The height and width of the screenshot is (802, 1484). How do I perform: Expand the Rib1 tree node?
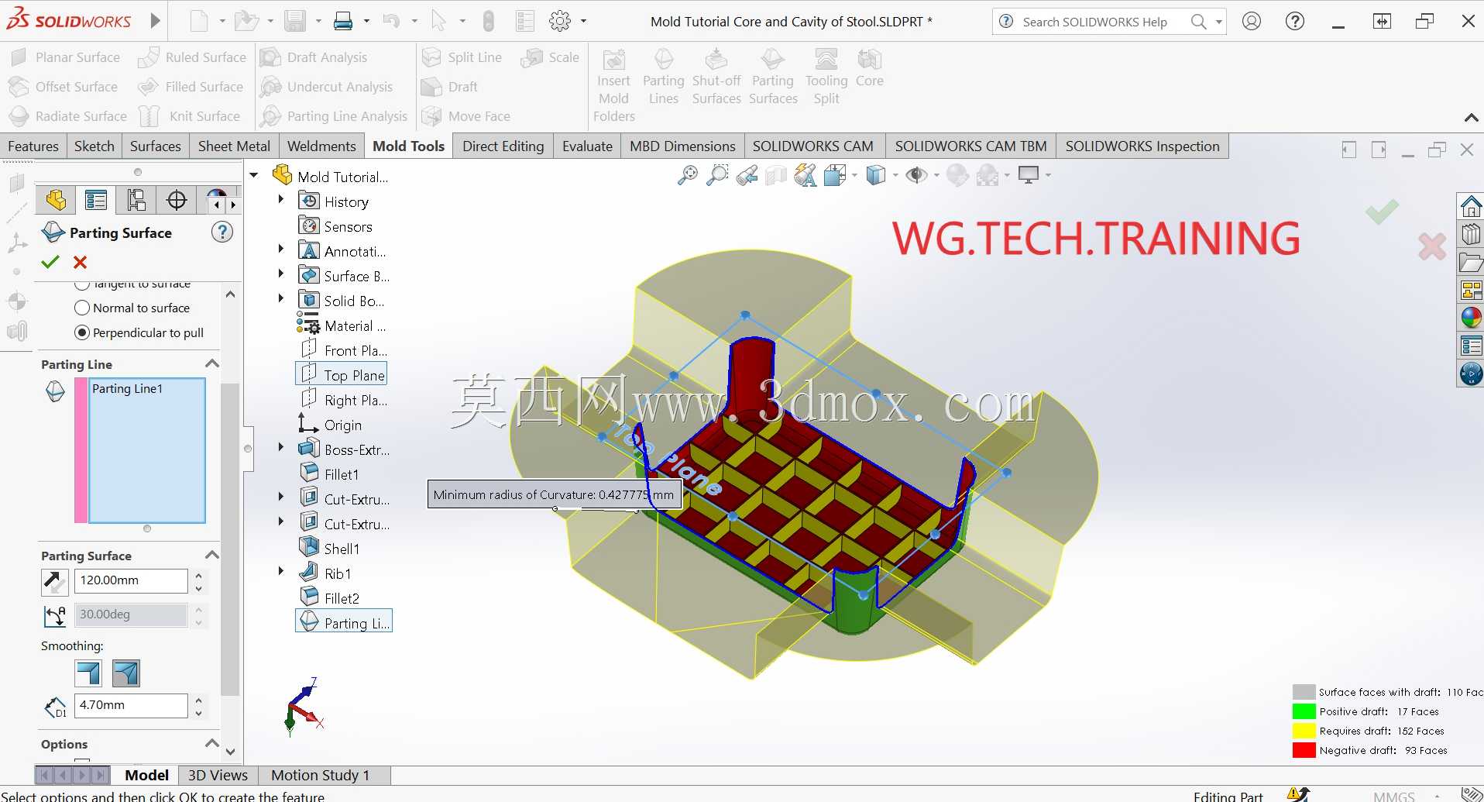[281, 572]
